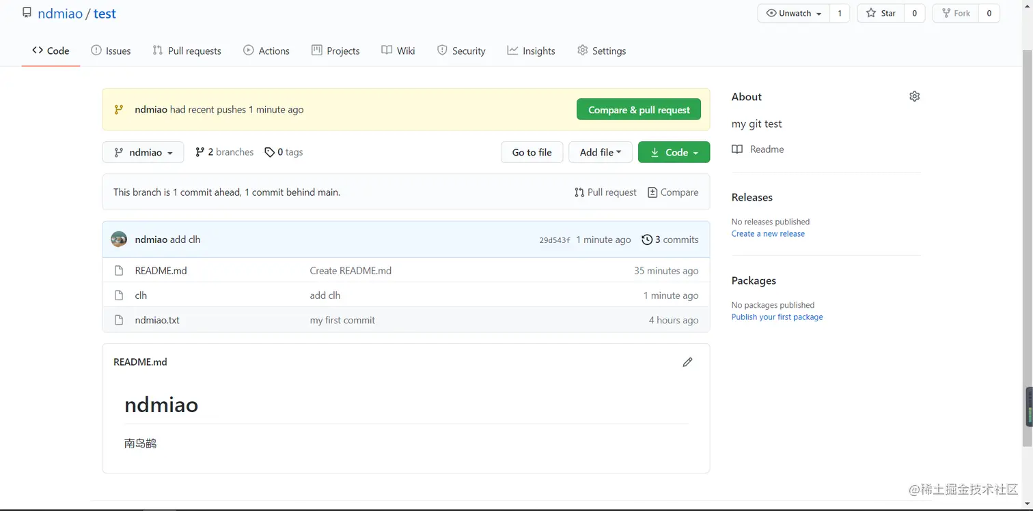Star this repository
This screenshot has height=511, width=1033.
pos(881,13)
